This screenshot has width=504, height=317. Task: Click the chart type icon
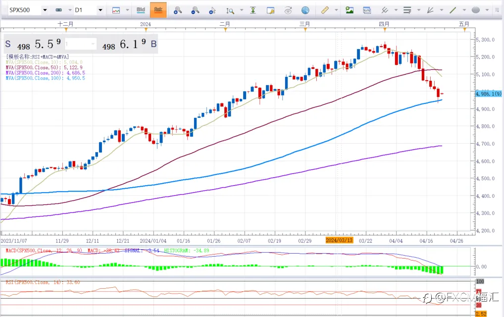(x=116, y=10)
